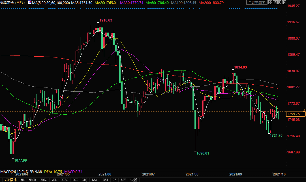This screenshot has height=182, width=306.
Task: Select the BOLL indicator tab
Action: [44, 180]
